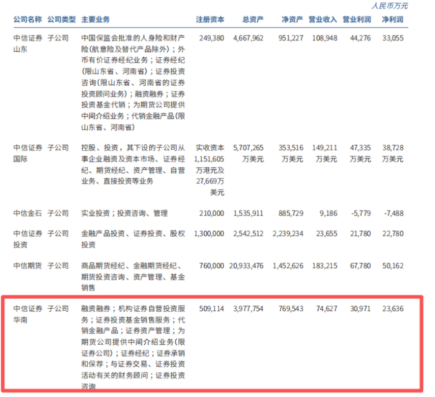Select 中信期货 main business description
The image size is (435, 397).
point(133,277)
